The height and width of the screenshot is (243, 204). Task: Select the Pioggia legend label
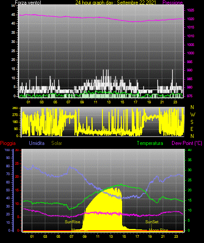pyautogui.click(x=8, y=143)
